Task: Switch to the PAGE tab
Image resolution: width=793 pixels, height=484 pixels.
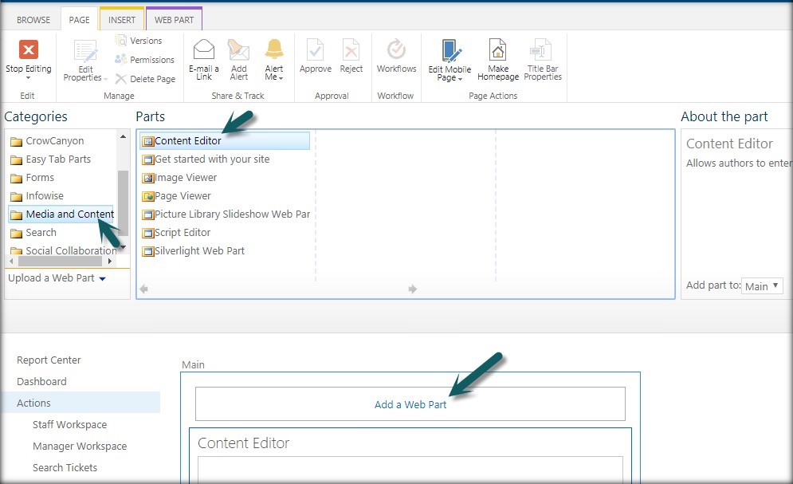Action: coord(80,20)
